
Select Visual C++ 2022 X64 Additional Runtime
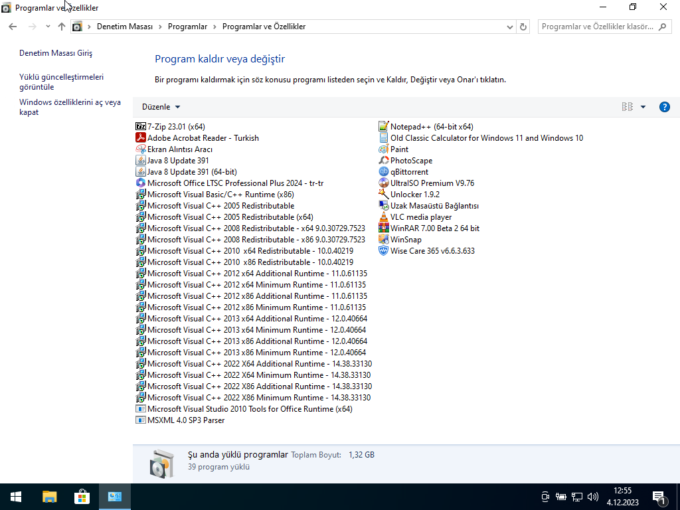254,363
